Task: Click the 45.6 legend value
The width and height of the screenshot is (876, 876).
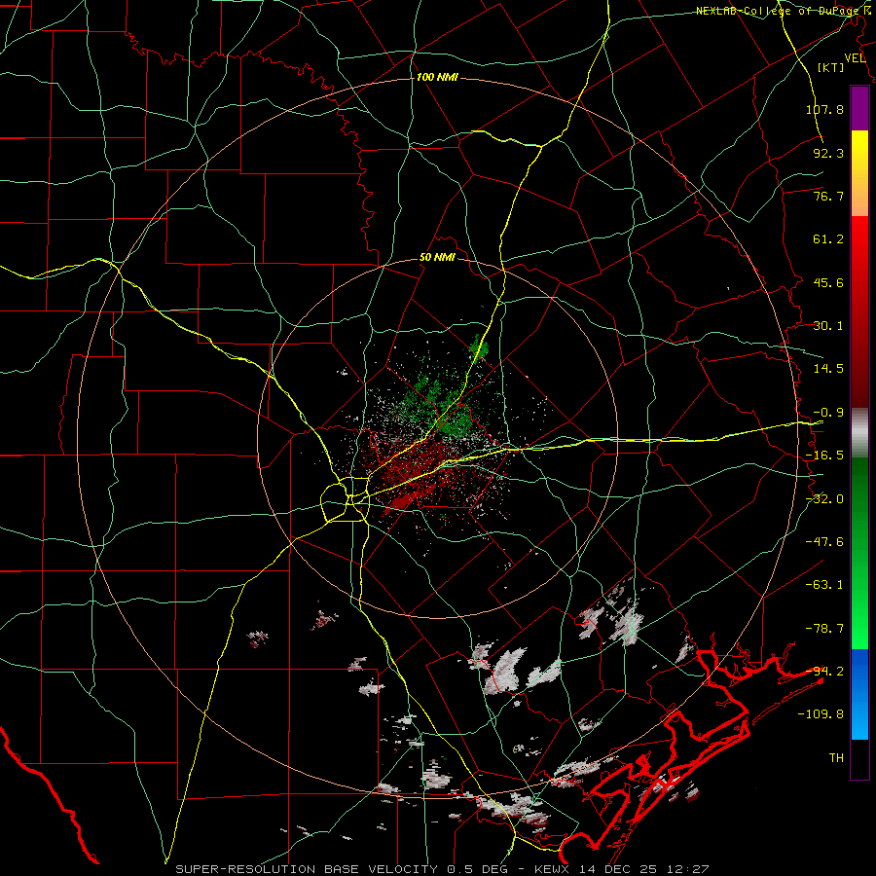Action: click(828, 282)
